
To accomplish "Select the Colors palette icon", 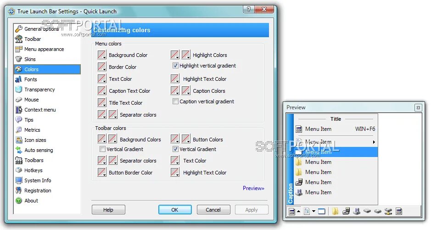I will pyautogui.click(x=19, y=69).
